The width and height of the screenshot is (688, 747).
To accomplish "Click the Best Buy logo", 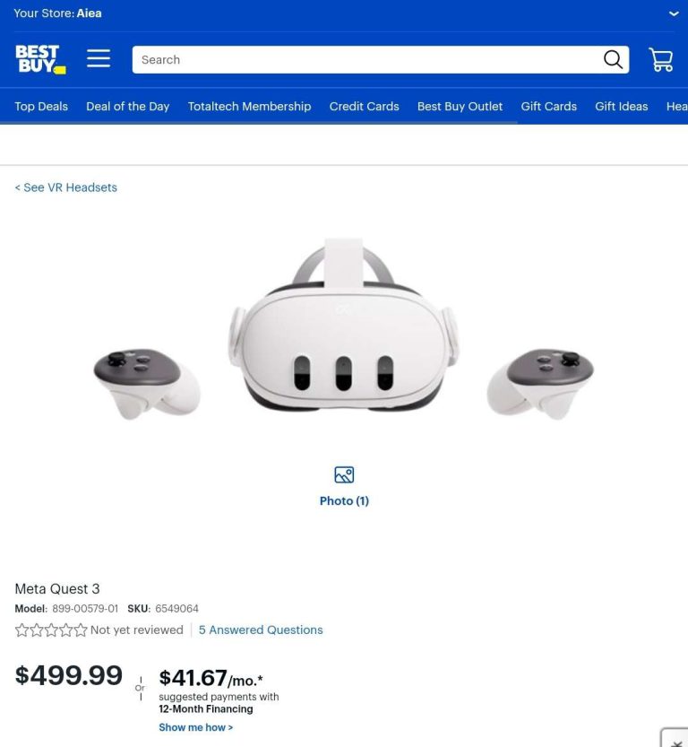I will [40, 59].
